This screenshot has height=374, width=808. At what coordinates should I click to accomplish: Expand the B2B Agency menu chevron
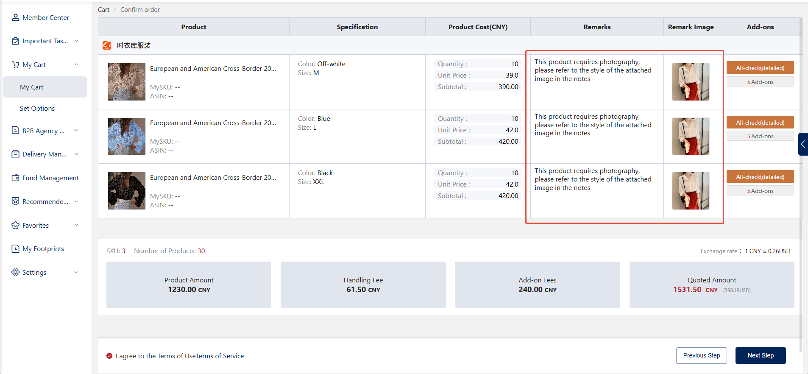coord(76,131)
